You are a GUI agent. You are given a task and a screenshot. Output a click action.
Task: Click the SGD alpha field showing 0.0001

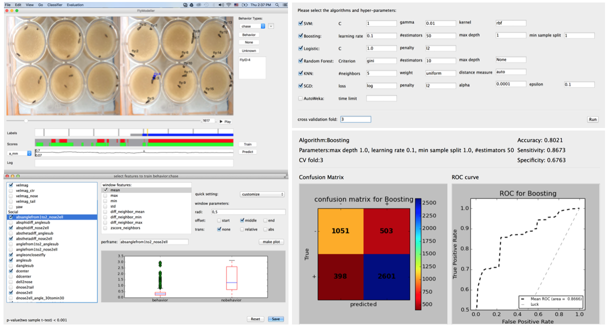point(510,84)
